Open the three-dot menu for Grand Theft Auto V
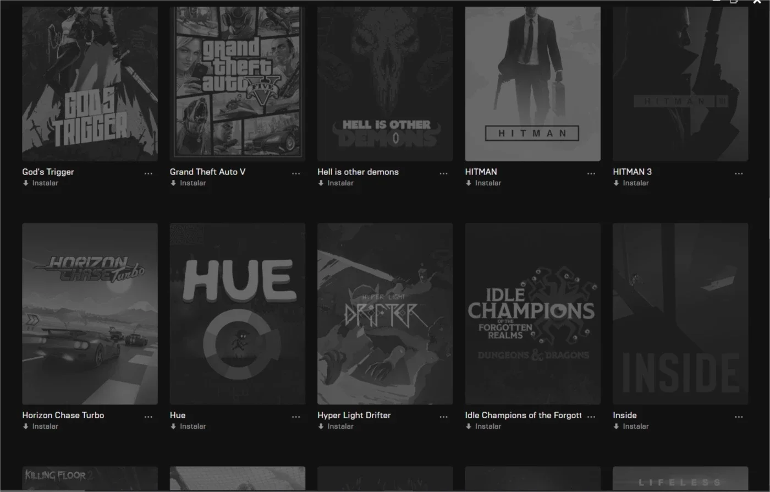This screenshot has width=770, height=492. [296, 173]
